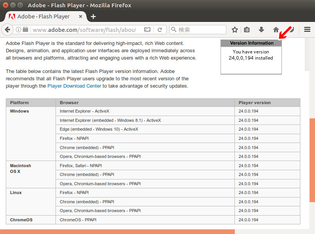Open the downloads panel
This screenshot has height=234, width=315.
click(261, 29)
